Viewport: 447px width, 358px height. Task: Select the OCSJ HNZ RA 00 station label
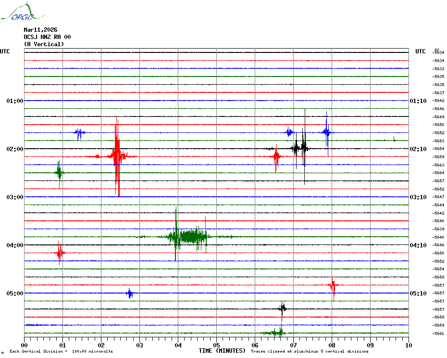point(47,37)
